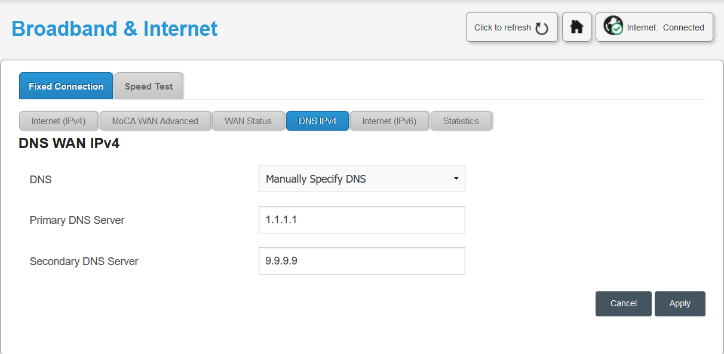Open the Internet (IPv6) sub-tab
This screenshot has width=724, height=354.
(x=389, y=121)
